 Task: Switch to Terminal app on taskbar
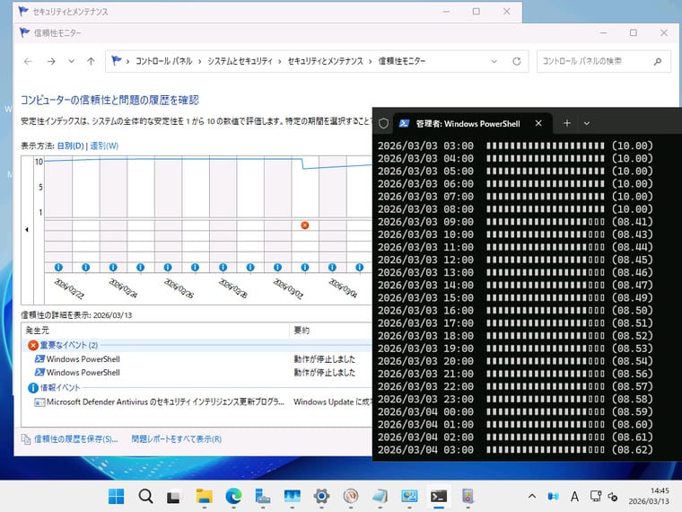tap(439, 497)
